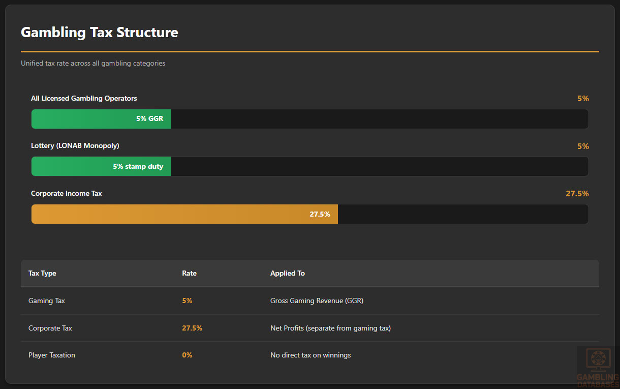
Task: Select the Player Taxation row name
Action: 52,355
